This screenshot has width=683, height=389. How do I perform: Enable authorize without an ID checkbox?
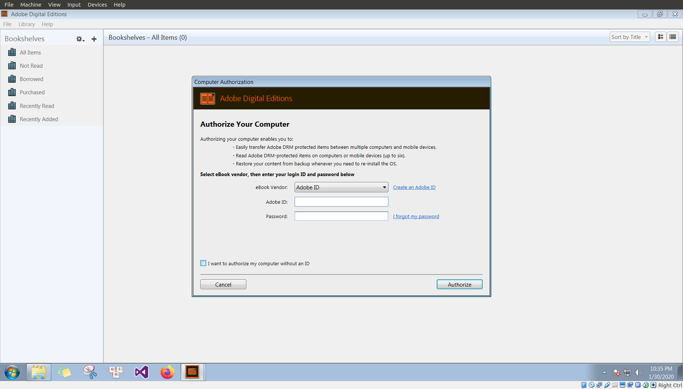click(203, 263)
